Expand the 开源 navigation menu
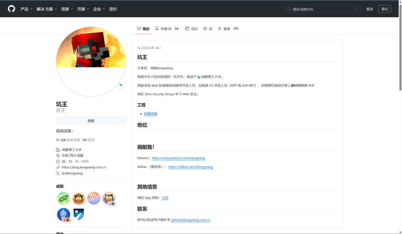 [x=83, y=9]
